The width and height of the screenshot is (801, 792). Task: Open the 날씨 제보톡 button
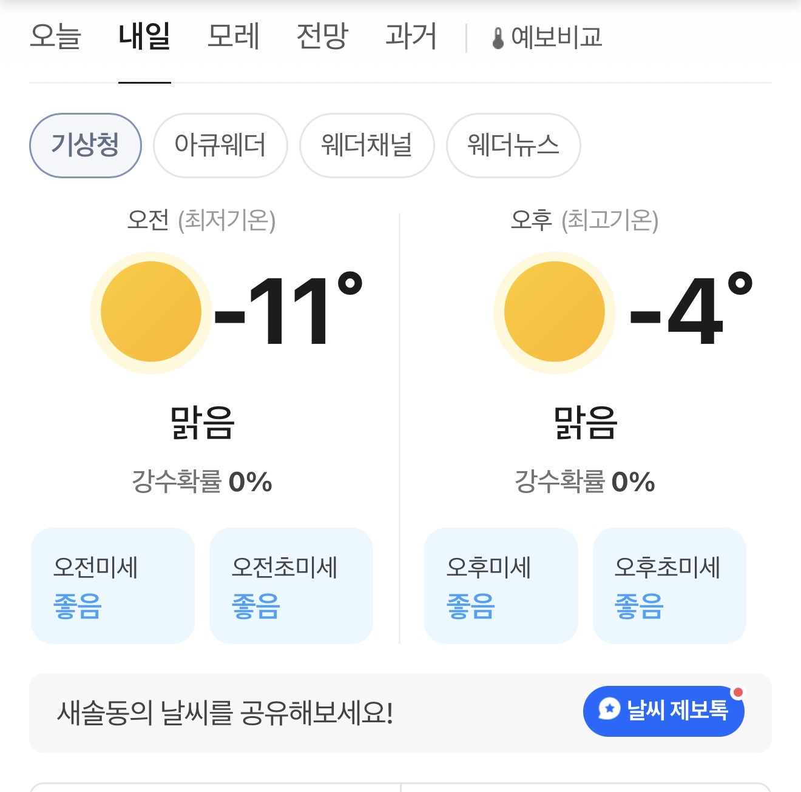point(663,711)
